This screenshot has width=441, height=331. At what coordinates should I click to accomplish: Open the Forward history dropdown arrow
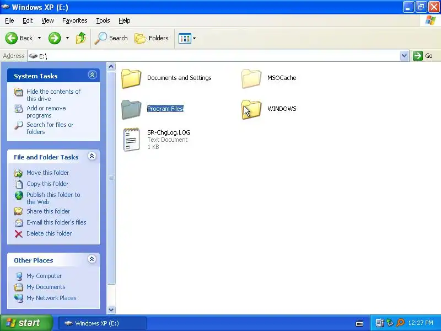click(x=67, y=38)
